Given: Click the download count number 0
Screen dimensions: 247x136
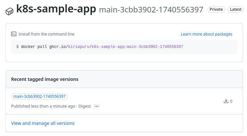Looking at the screenshot, I should 231,101.
